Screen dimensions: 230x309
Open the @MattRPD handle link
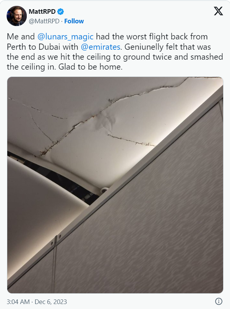(44, 21)
